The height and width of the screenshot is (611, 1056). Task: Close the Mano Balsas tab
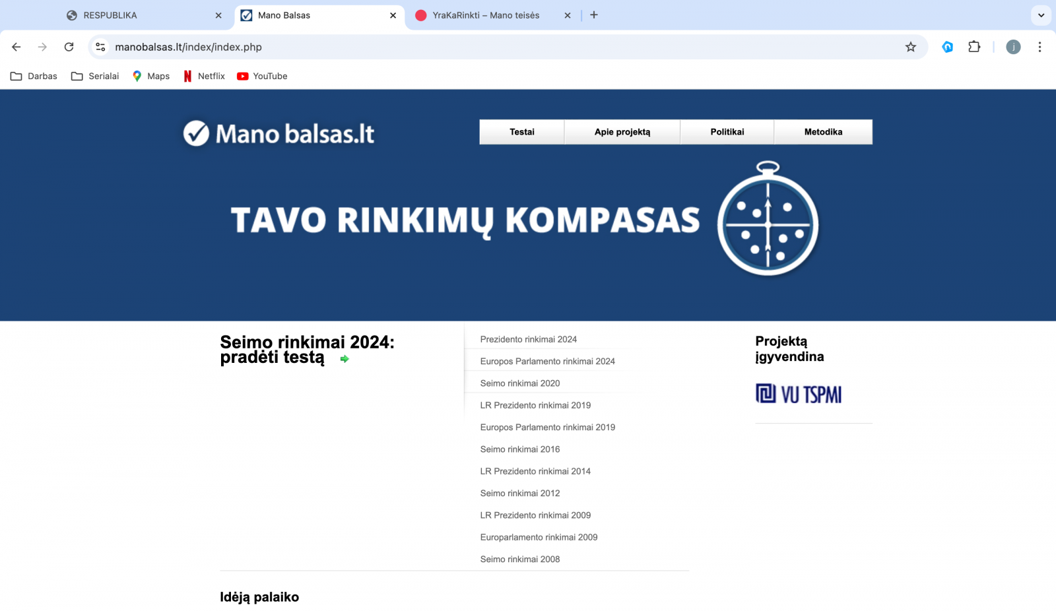tap(393, 15)
